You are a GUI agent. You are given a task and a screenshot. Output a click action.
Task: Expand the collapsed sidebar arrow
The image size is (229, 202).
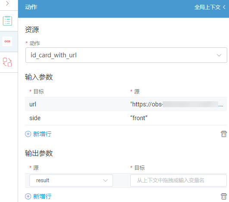coord(7,3)
